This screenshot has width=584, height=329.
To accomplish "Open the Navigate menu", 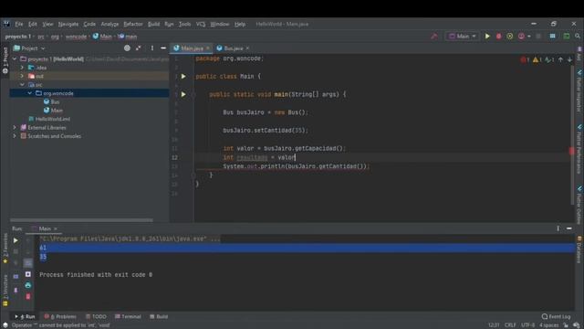I will [68, 25].
